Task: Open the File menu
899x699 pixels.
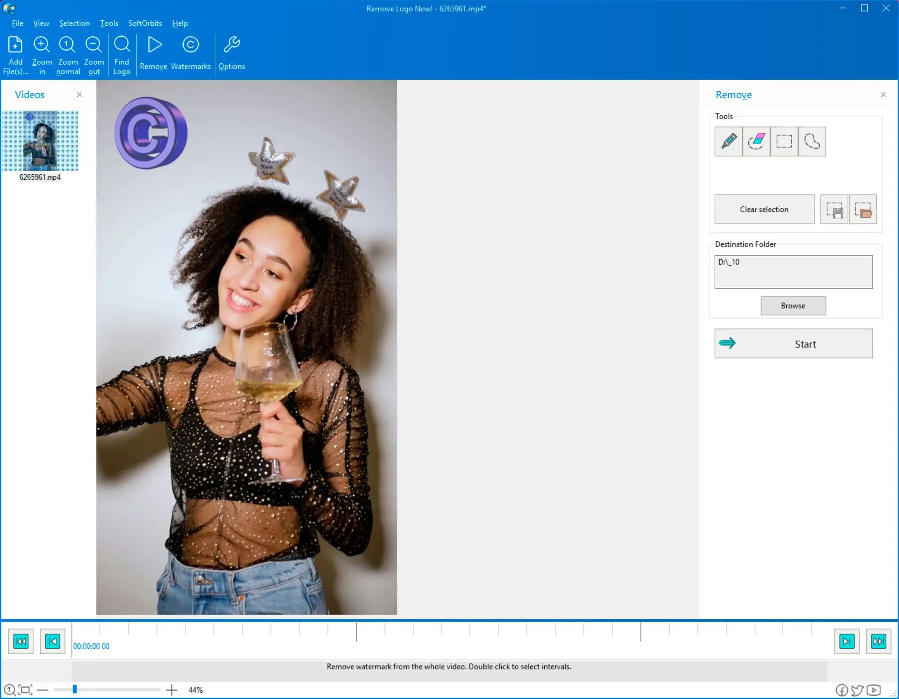Action: 17,23
